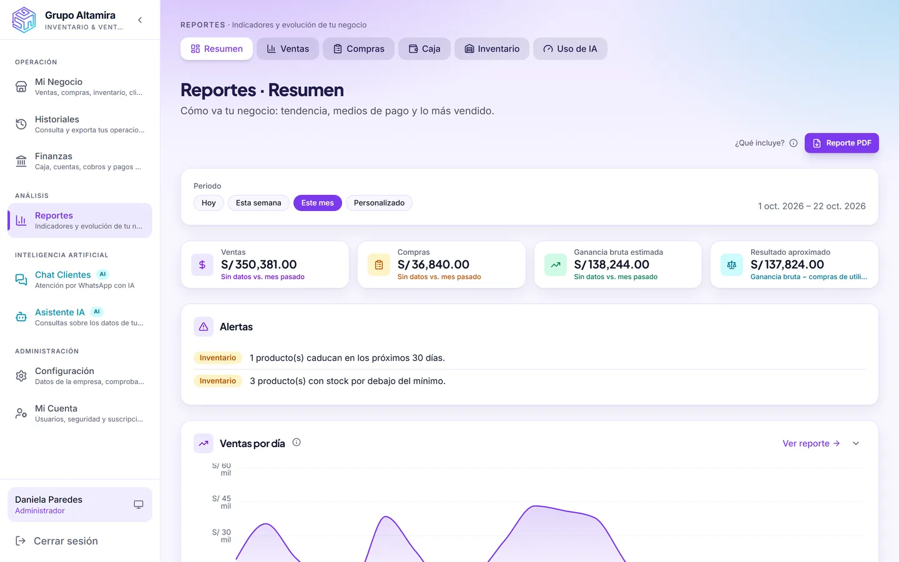Viewport: 899px width, 562px height.
Task: Click the Ganancia bruta − compras de utili... note
Action: (x=808, y=277)
